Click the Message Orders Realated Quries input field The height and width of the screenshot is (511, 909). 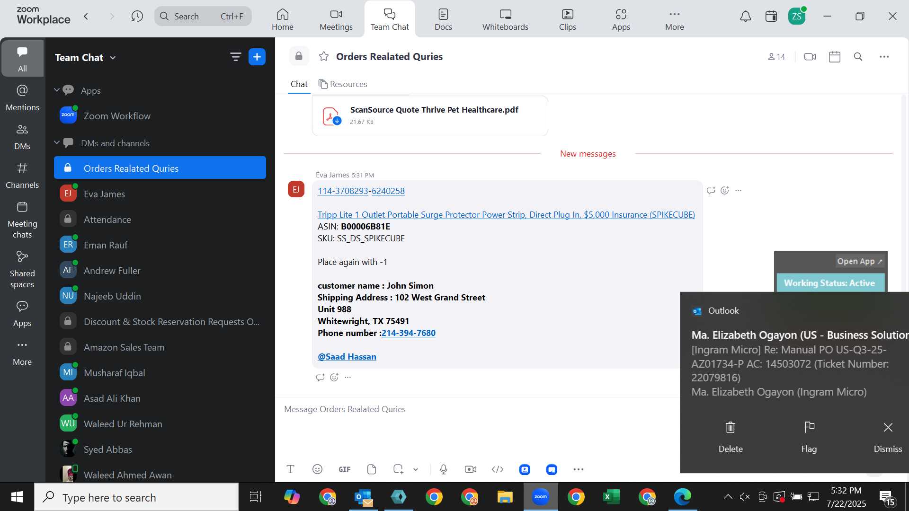click(x=478, y=409)
